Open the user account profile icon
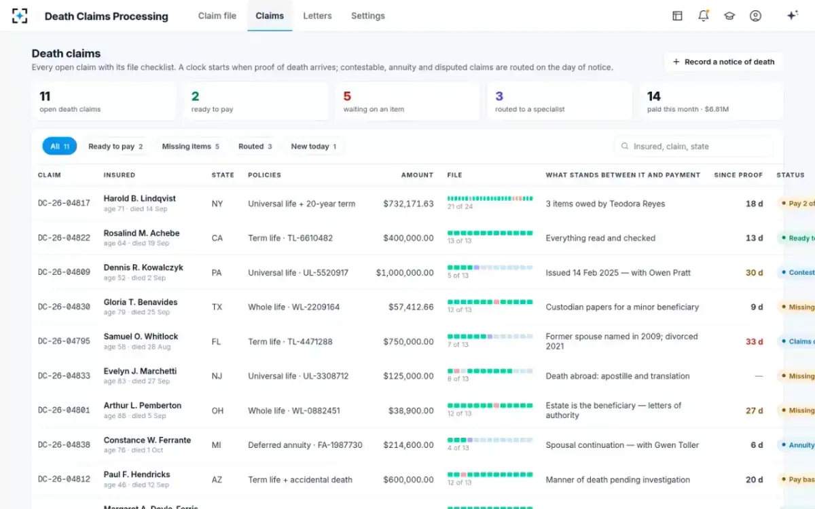The image size is (815, 509). pos(755,16)
